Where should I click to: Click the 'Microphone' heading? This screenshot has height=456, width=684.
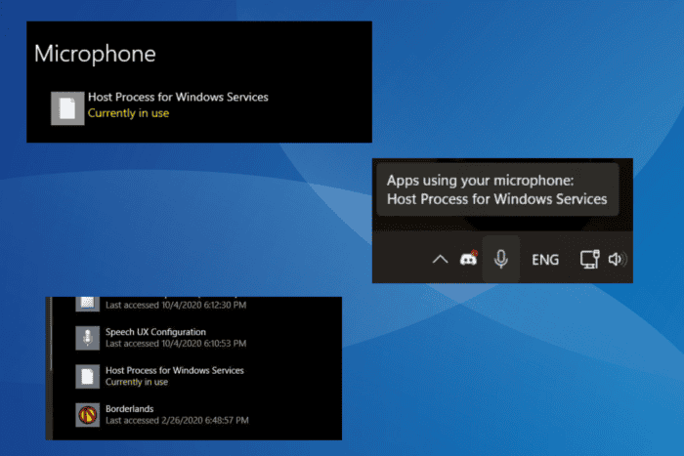(x=95, y=54)
